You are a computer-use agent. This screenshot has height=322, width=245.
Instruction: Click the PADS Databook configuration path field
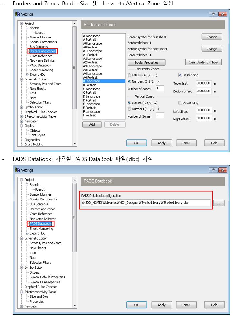pyautogui.click(x=145, y=203)
